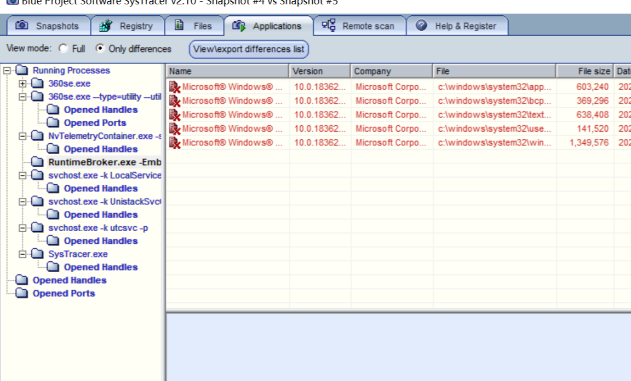
Task: Collapse the Running Processes tree node
Action: coord(7,71)
